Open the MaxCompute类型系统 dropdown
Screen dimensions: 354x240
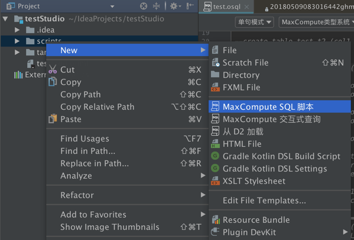pos(317,22)
